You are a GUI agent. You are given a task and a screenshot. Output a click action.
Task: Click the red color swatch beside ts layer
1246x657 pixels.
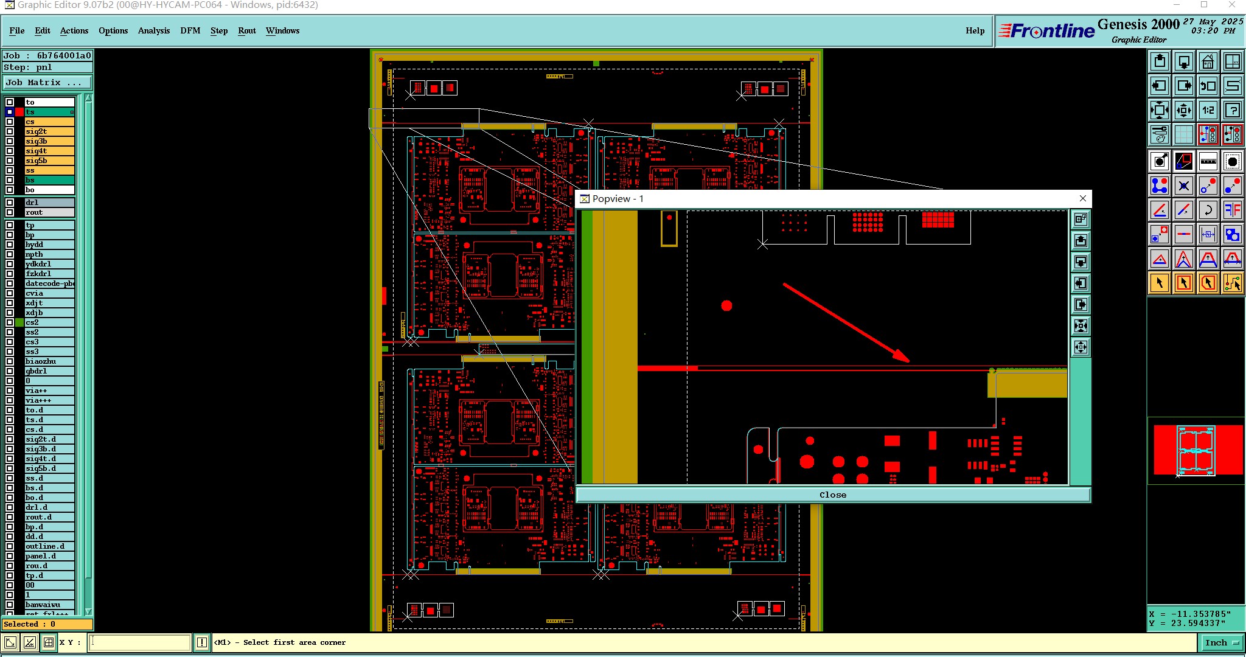(19, 112)
